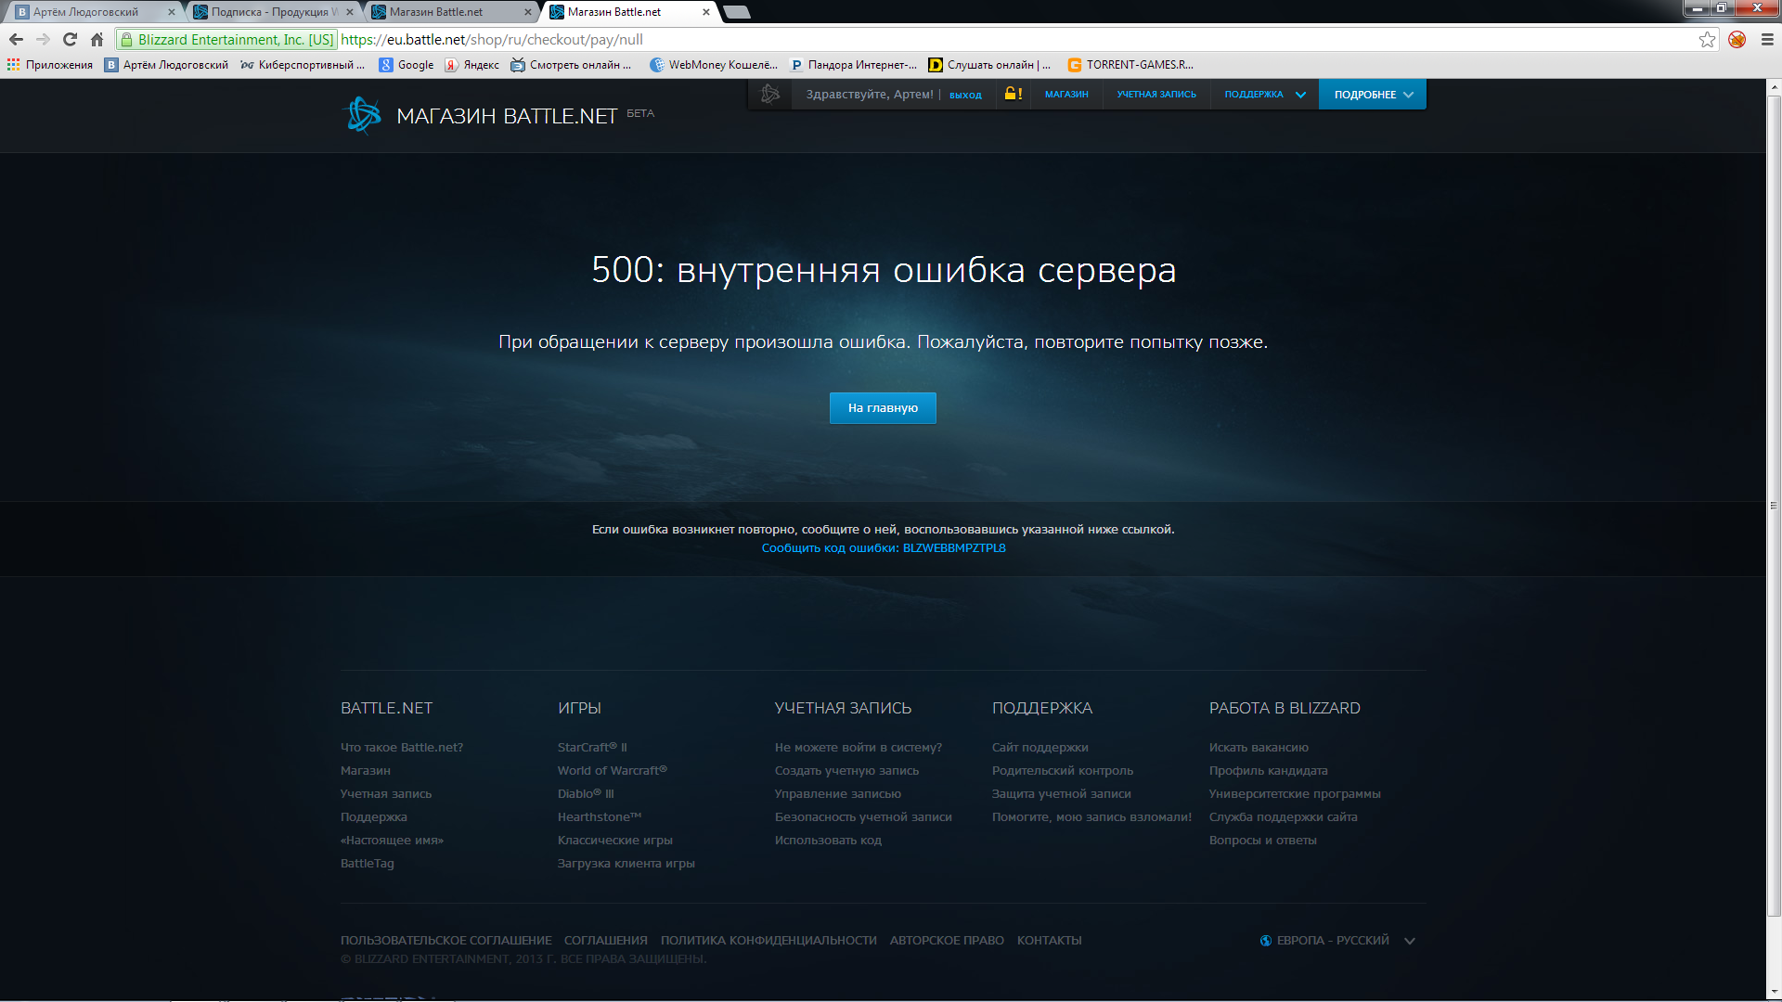
Task: Go to browser home icon
Action: (97, 40)
